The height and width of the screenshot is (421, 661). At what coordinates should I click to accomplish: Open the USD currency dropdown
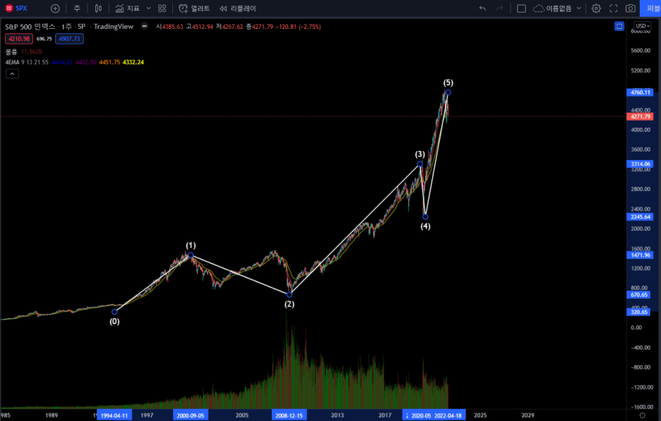click(x=643, y=26)
